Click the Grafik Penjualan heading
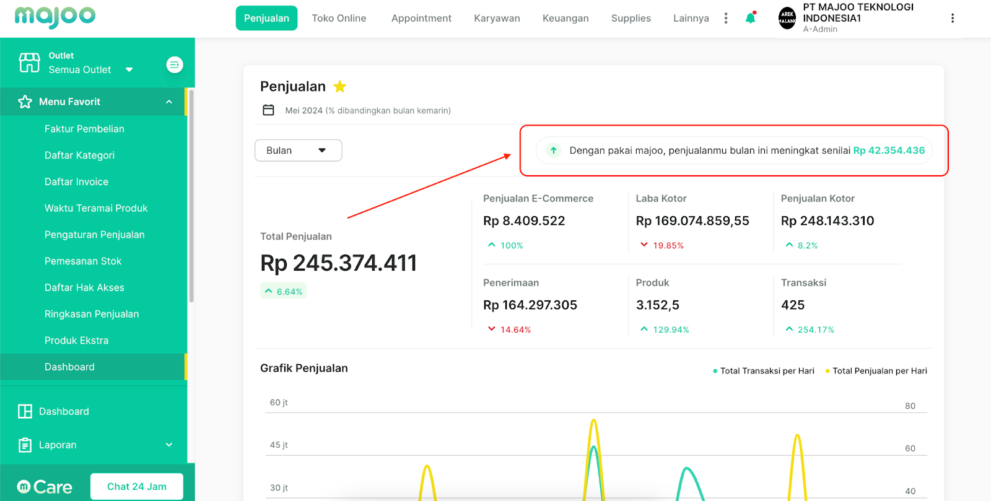This screenshot has height=501, width=991. [x=304, y=368]
